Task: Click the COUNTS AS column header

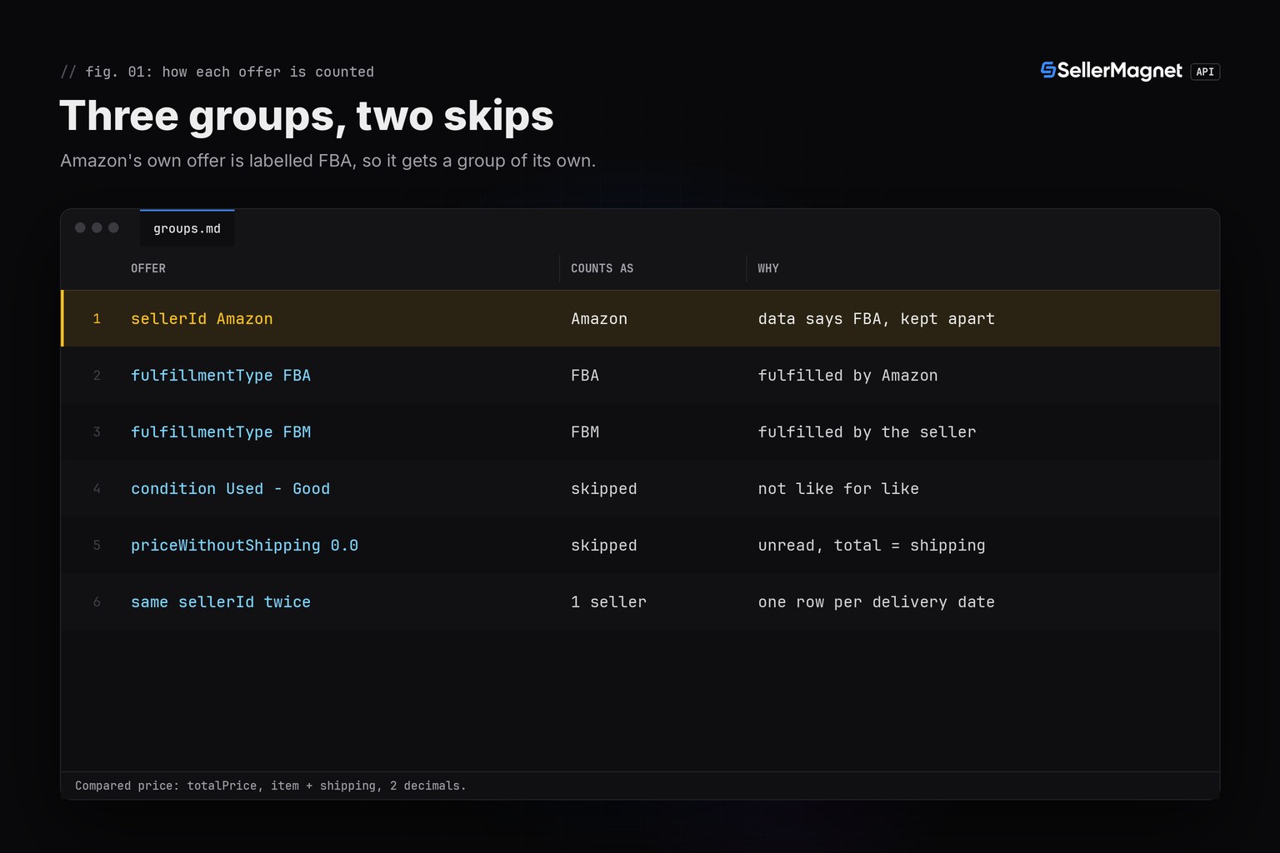Action: [602, 268]
